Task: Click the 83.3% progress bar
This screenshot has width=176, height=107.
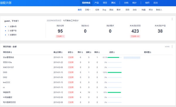Action: pos(114,57)
